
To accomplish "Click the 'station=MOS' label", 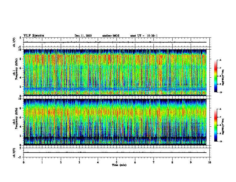I will (111, 36).
